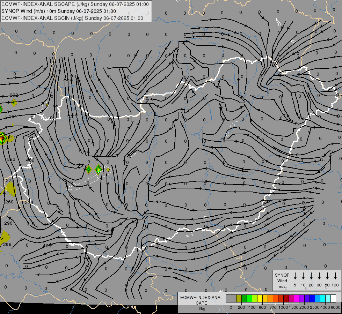The height and width of the screenshot is (314, 342).
Task: Select the lime yellow-green swatch in CAPE legend
Action: (x=255, y=298)
